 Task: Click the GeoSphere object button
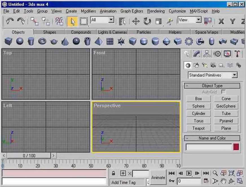coord(226,106)
